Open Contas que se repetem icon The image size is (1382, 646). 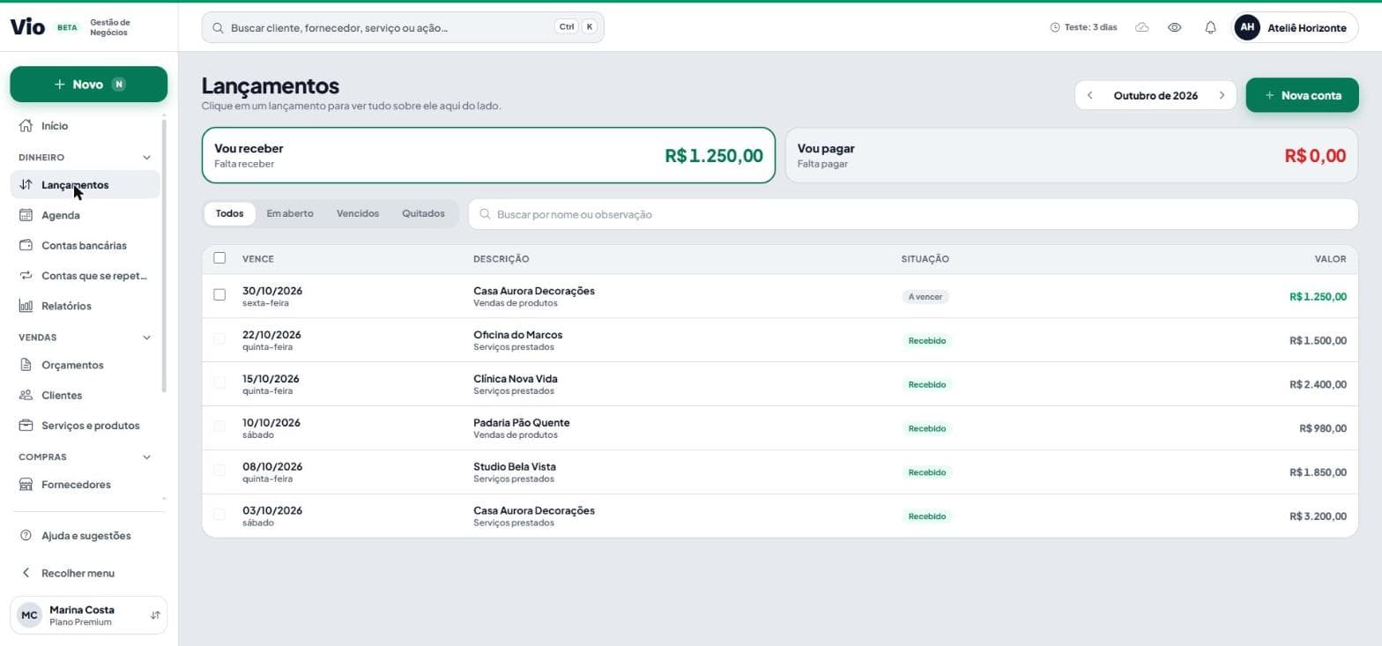26,276
